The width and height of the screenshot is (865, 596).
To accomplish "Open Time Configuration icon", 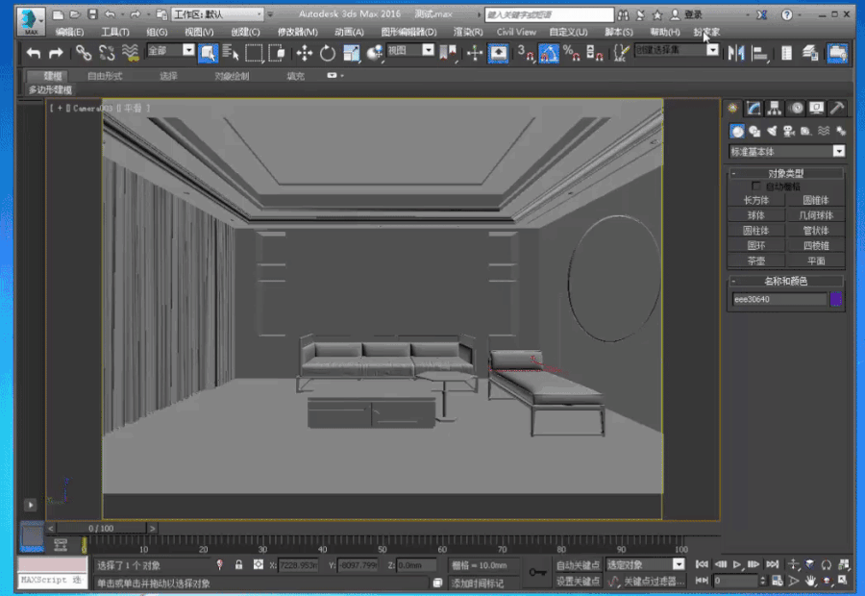I will [x=777, y=581].
